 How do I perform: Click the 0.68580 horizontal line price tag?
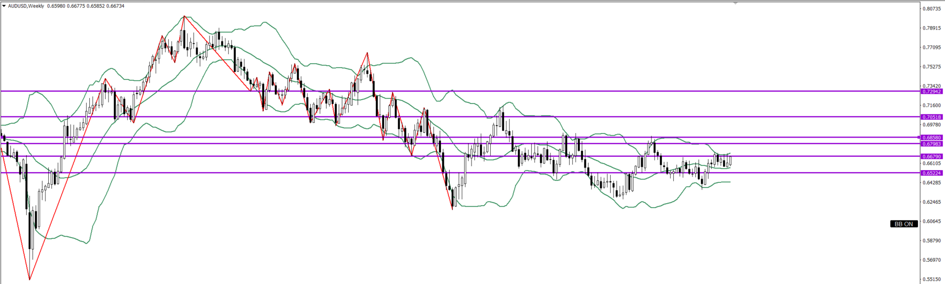click(932, 138)
